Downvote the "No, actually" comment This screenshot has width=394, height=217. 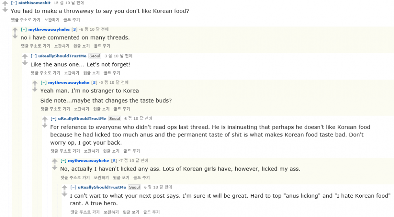pos(54,167)
